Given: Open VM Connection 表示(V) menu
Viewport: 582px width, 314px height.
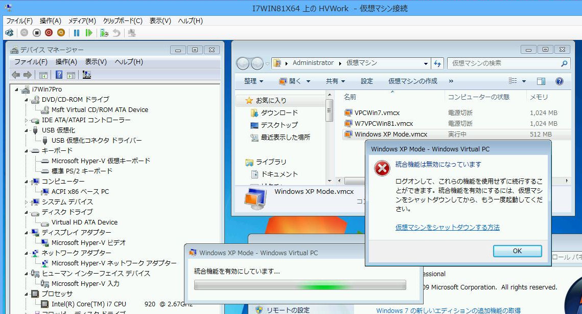Looking at the screenshot, I should click(160, 21).
